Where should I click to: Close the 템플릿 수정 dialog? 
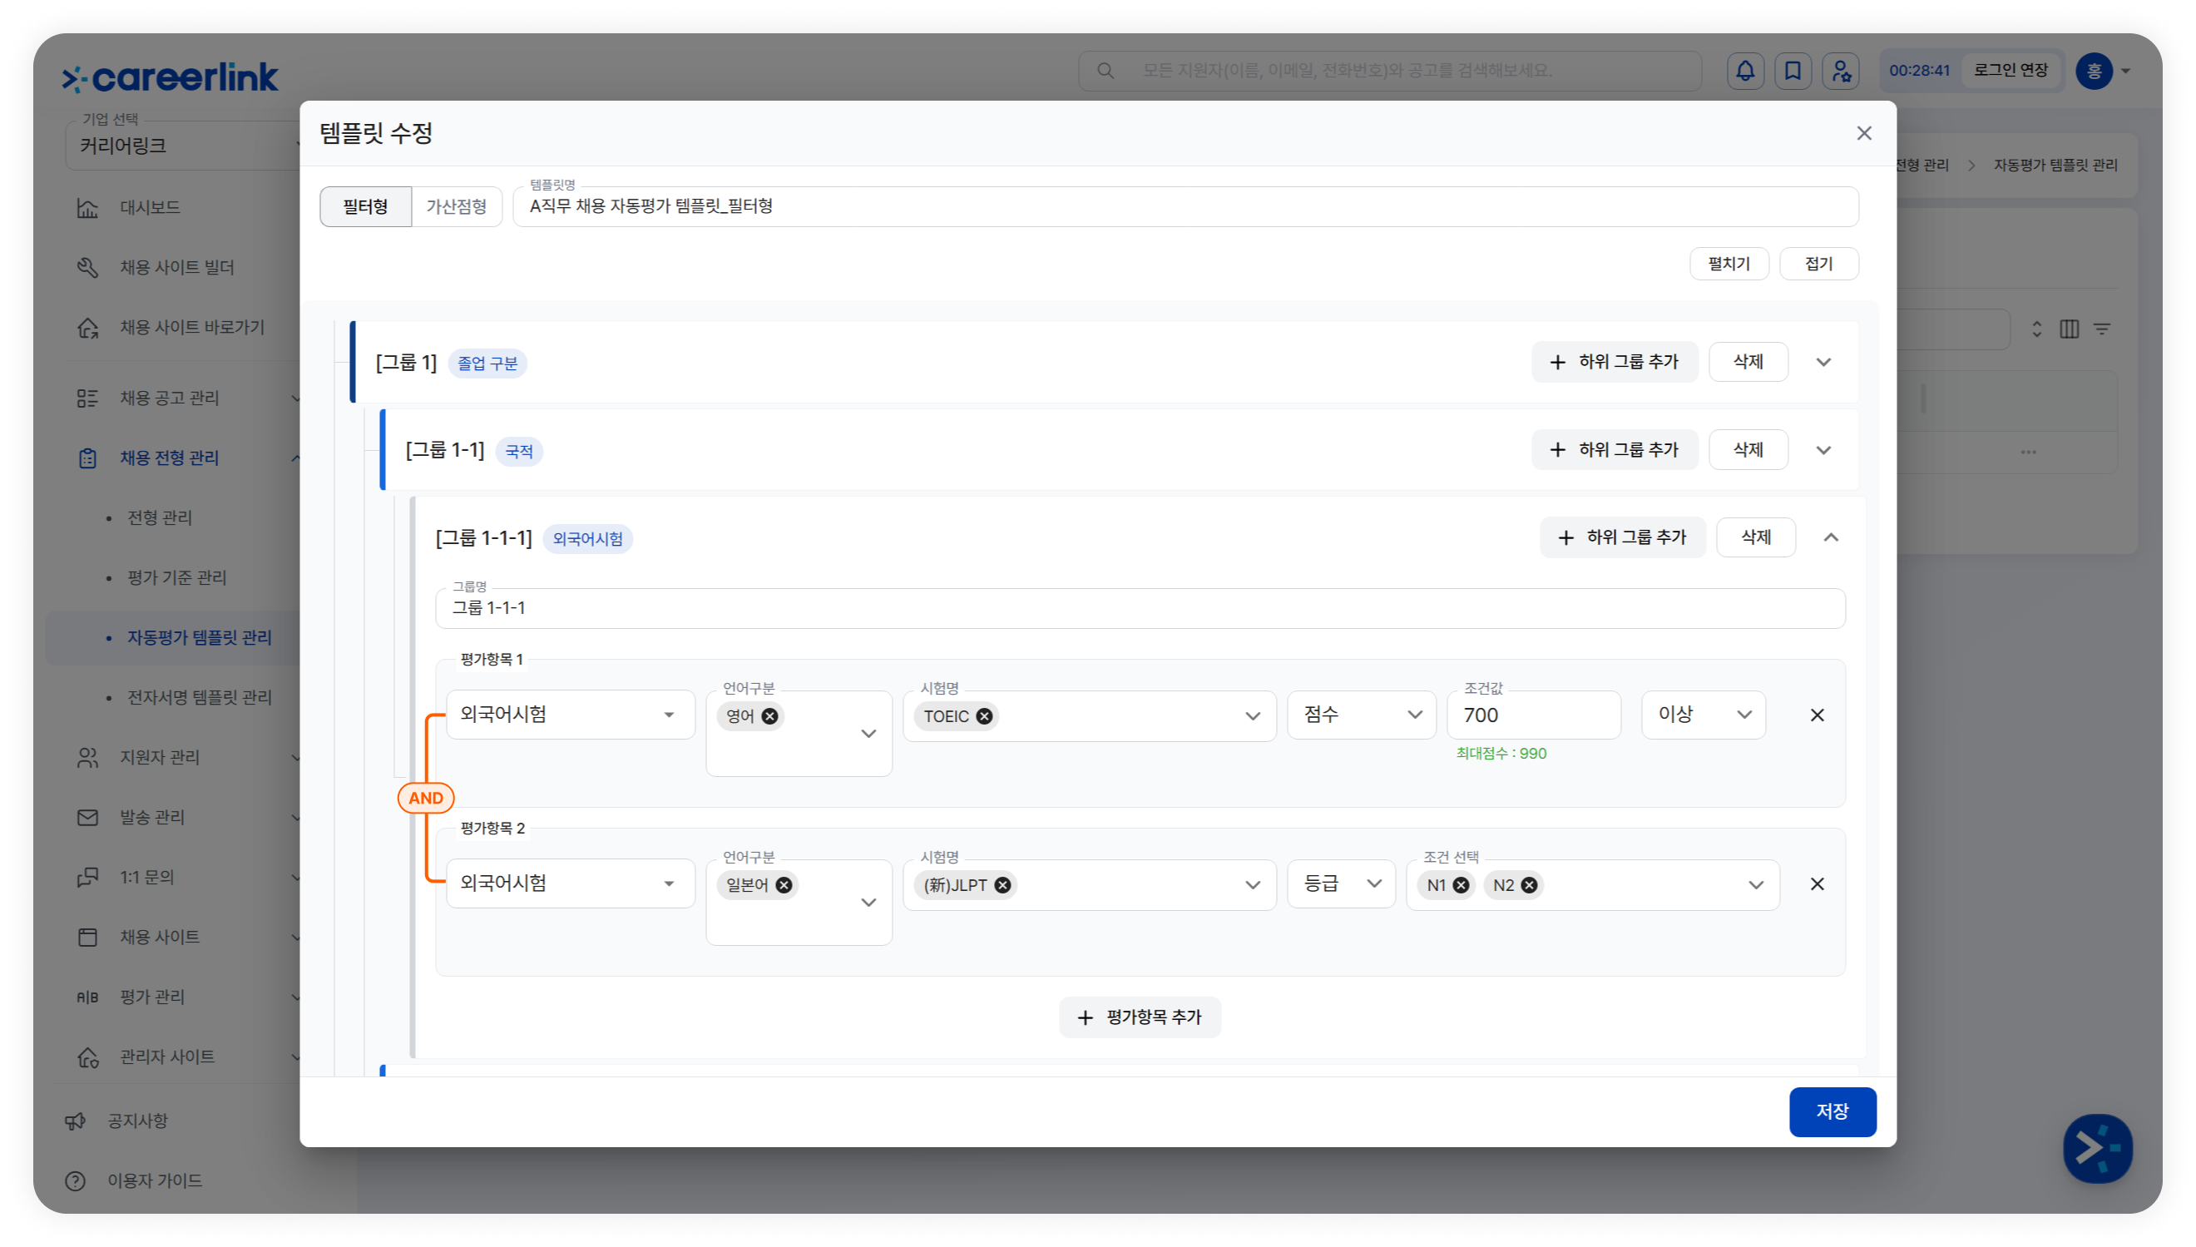point(1864,134)
